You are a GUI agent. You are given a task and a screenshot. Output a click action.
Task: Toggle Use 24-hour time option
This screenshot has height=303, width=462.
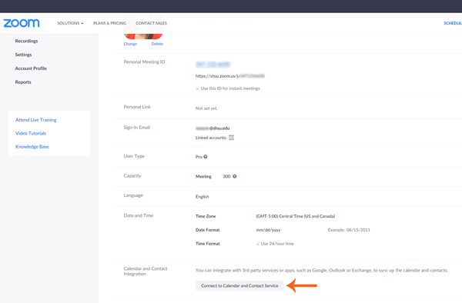point(275,244)
